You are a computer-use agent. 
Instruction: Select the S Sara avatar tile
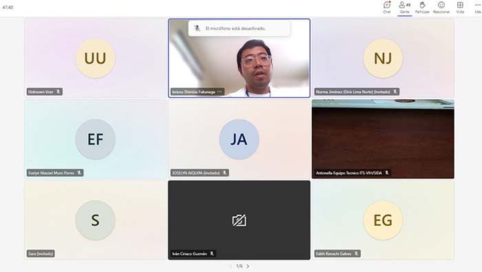95,220
